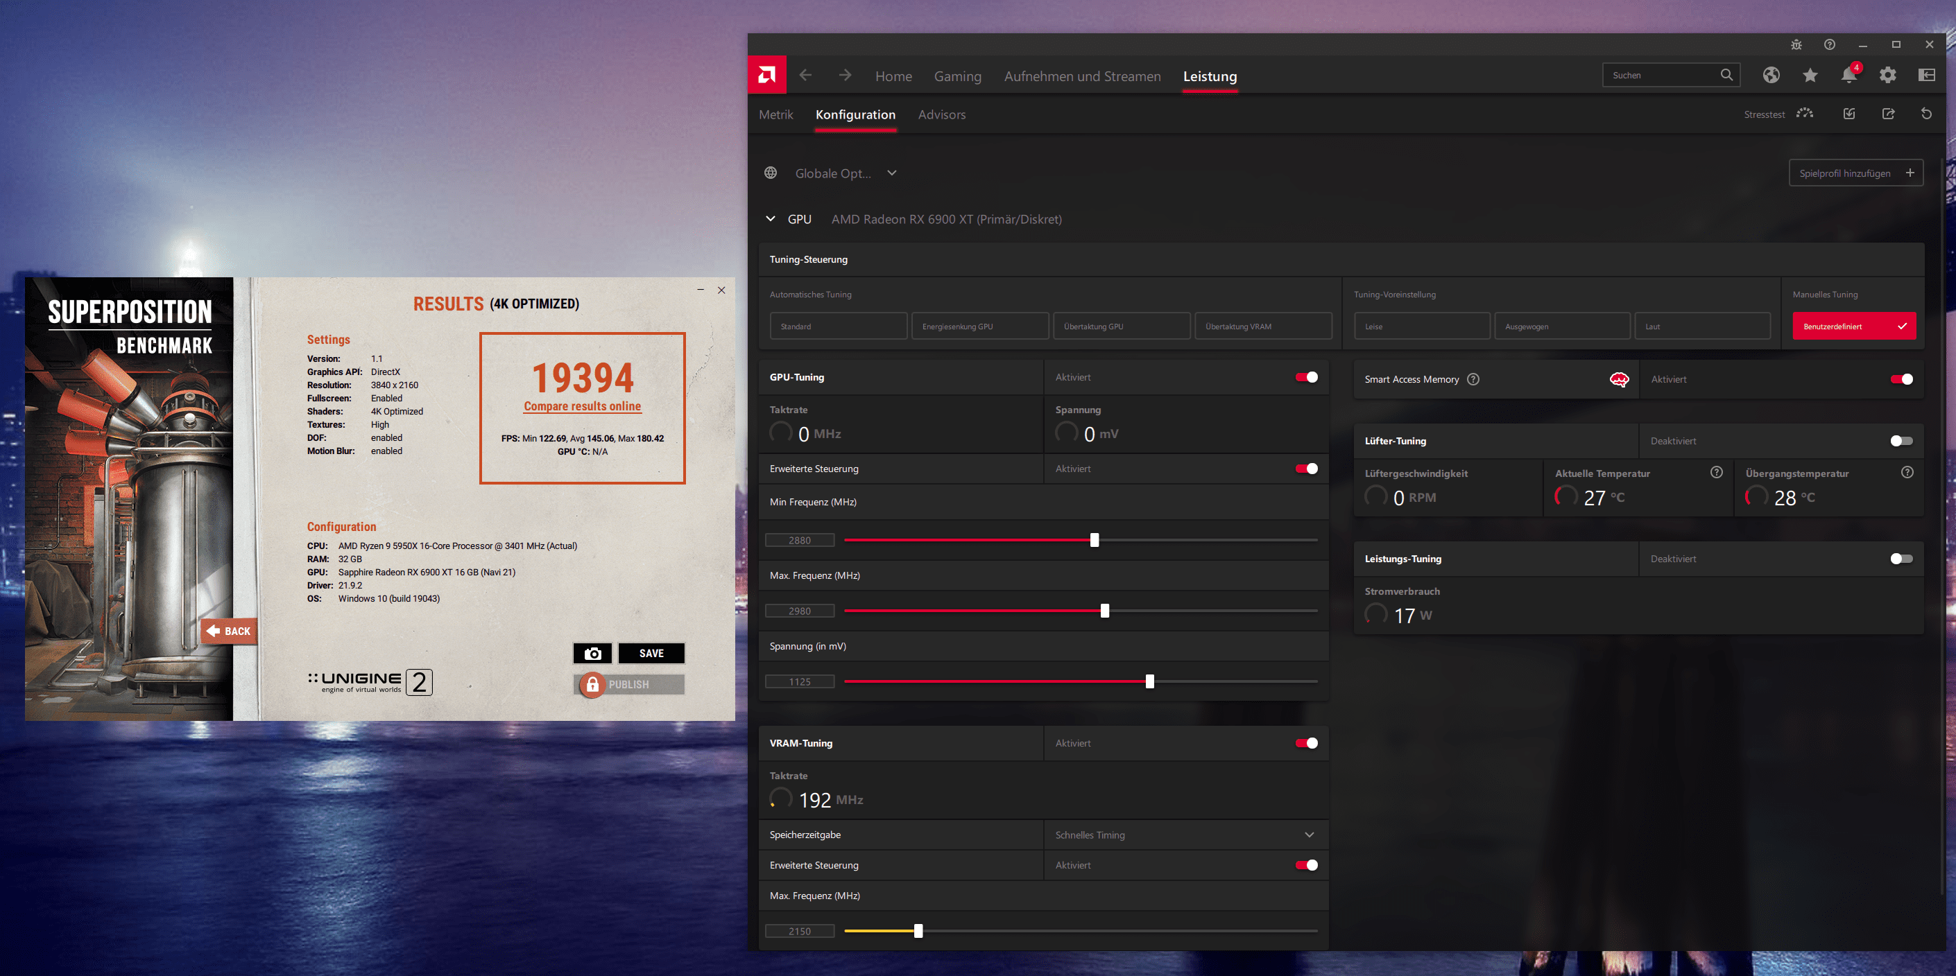Open Globale Opt... profile dropdown
The width and height of the screenshot is (1956, 976).
(846, 173)
